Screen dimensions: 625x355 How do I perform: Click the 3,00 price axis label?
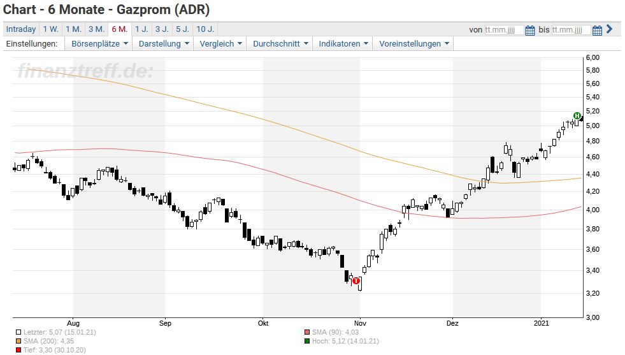click(593, 317)
